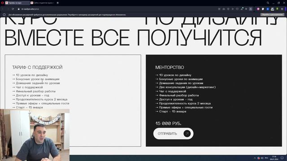287x161 pixels.
Task: Focus the address bar with the site URL
Action: 30,9
